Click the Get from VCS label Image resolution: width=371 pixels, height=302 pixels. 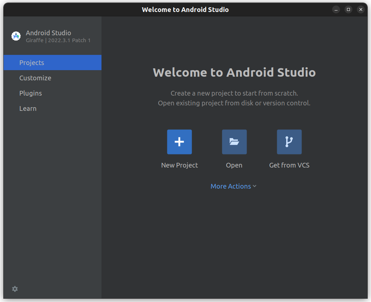point(289,165)
